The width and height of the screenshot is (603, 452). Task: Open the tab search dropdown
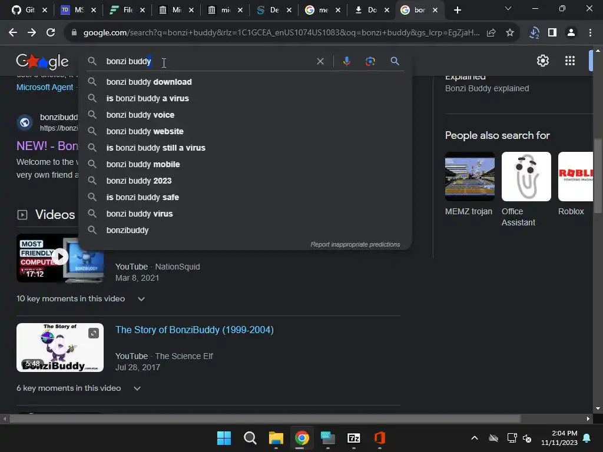508,8
